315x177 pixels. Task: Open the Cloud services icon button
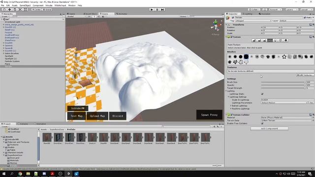[x=265, y=10]
